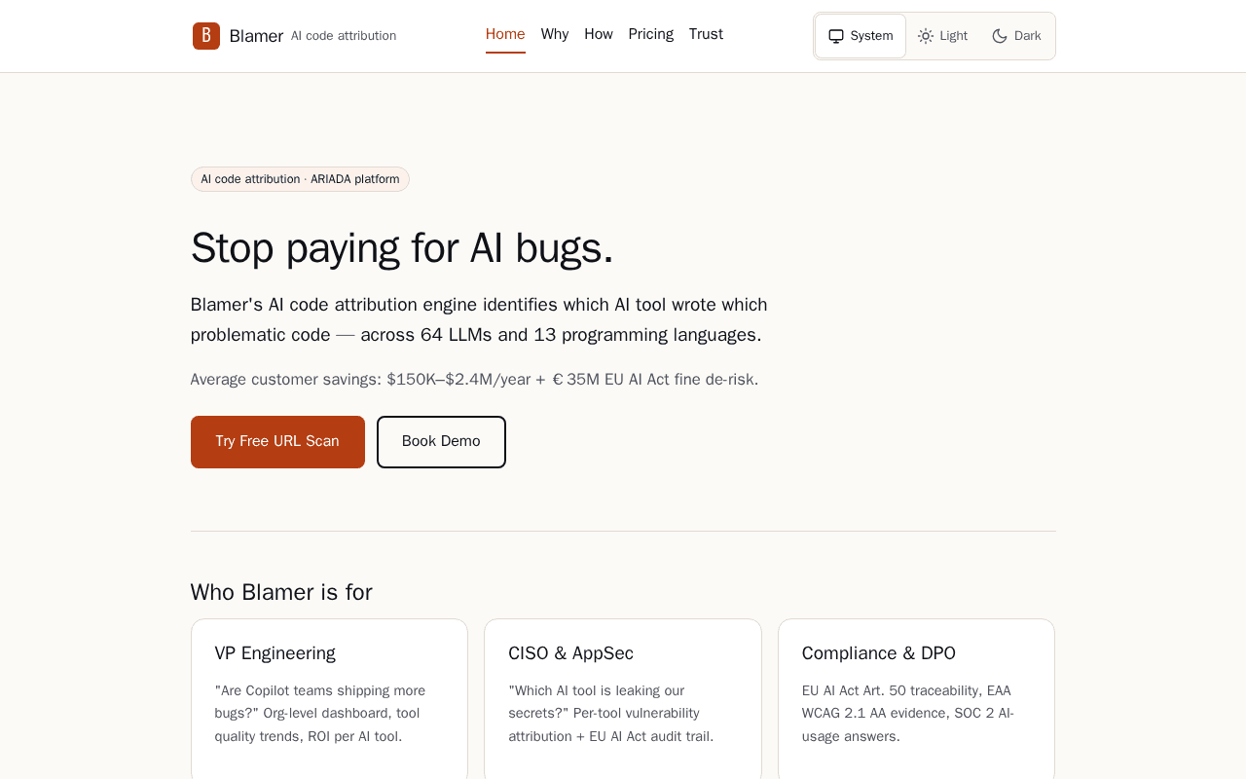Switch theme using the Light label

point(954,36)
